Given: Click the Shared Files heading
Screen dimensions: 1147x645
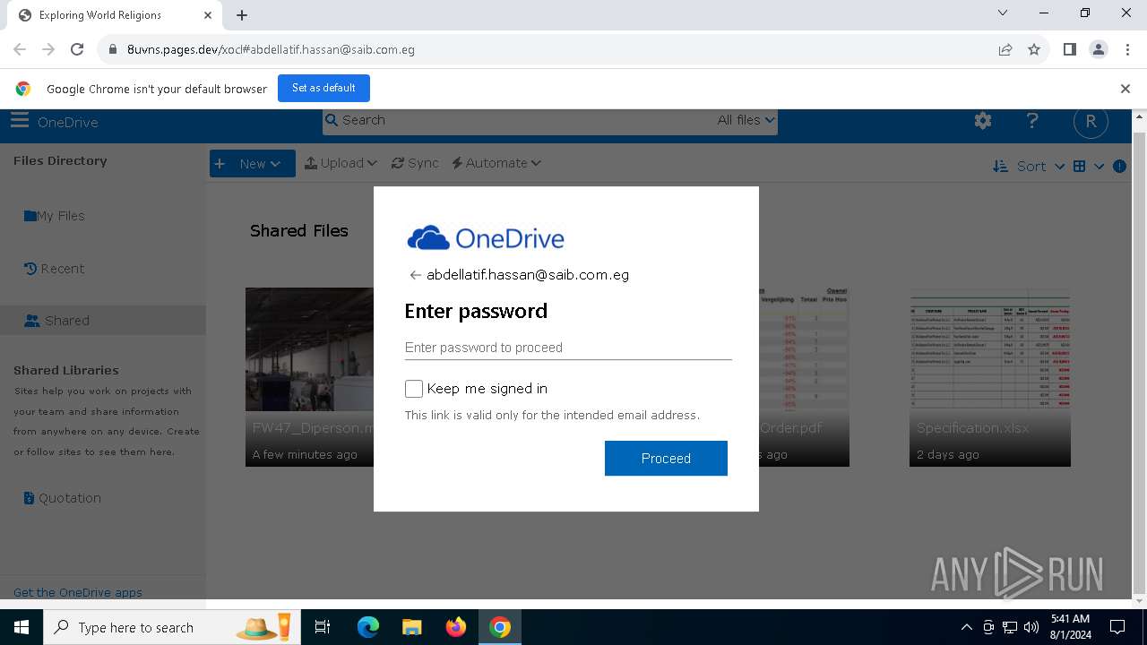Looking at the screenshot, I should [299, 231].
